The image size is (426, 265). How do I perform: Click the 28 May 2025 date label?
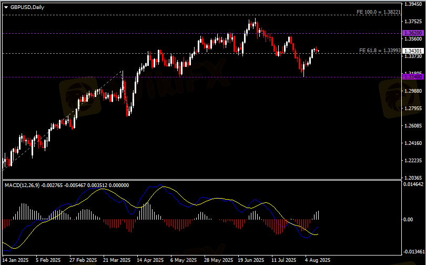click(217, 260)
